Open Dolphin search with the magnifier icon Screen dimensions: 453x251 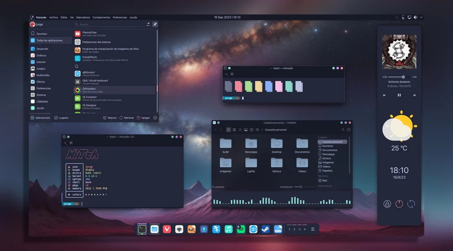pyautogui.click(x=343, y=129)
